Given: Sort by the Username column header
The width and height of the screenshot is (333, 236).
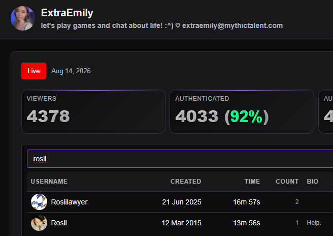Looking at the screenshot, I should pos(49,181).
